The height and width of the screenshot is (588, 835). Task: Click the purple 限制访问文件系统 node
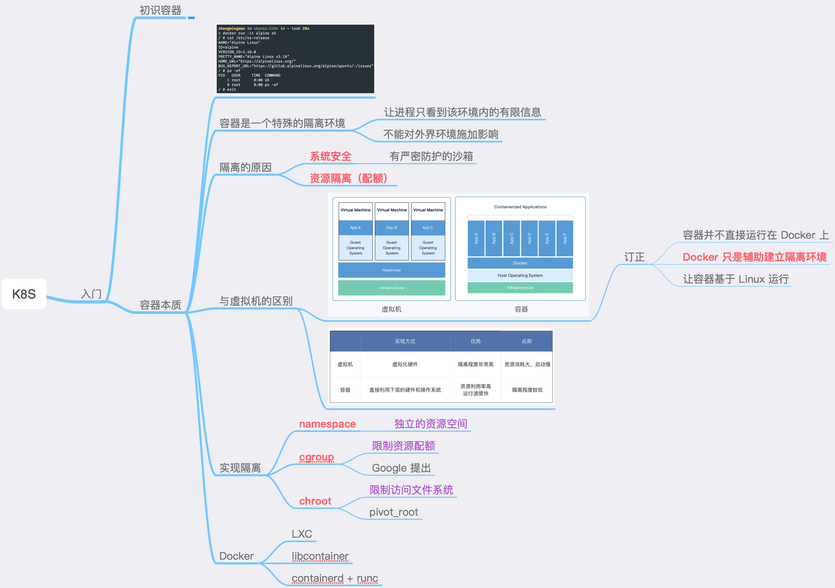[411, 490]
